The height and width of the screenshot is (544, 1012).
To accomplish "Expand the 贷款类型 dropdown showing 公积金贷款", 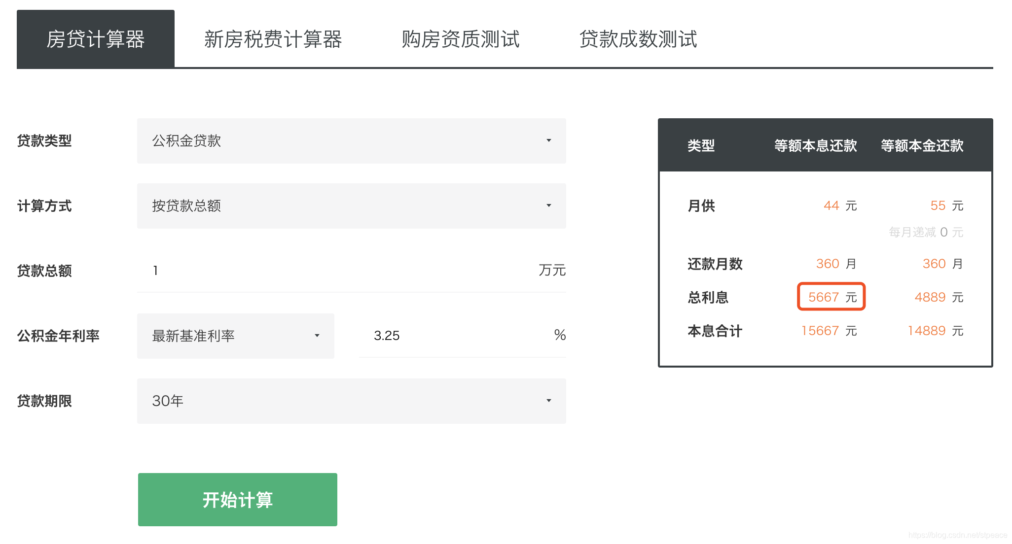I will tap(351, 141).
